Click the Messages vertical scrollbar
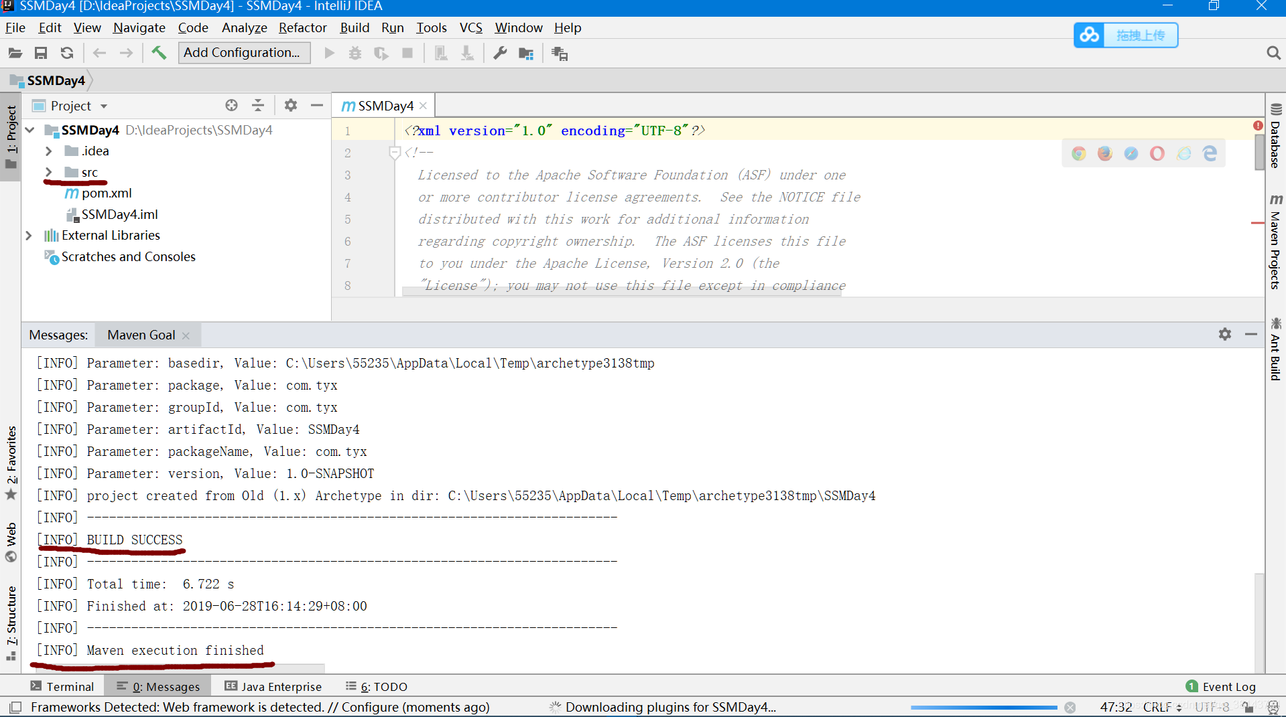1286x717 pixels. (1259, 623)
